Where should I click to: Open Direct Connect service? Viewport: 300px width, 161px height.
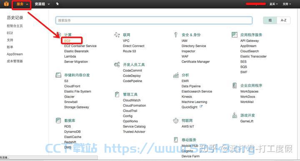click(134, 46)
